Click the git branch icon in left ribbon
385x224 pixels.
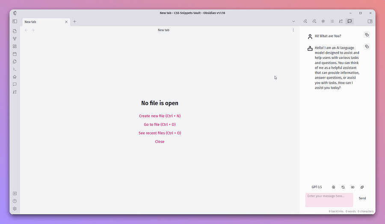click(x=15, y=92)
